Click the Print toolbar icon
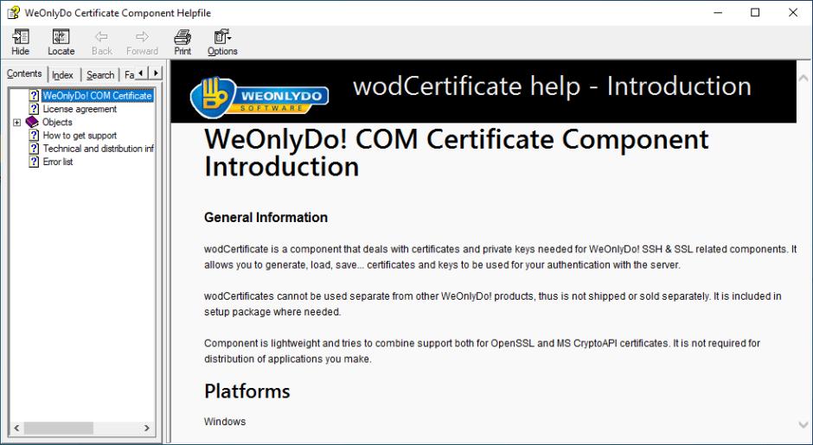This screenshot has width=813, height=445. click(182, 42)
